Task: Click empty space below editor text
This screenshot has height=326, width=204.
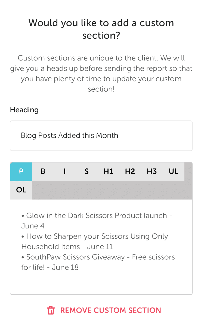Action: point(101,282)
